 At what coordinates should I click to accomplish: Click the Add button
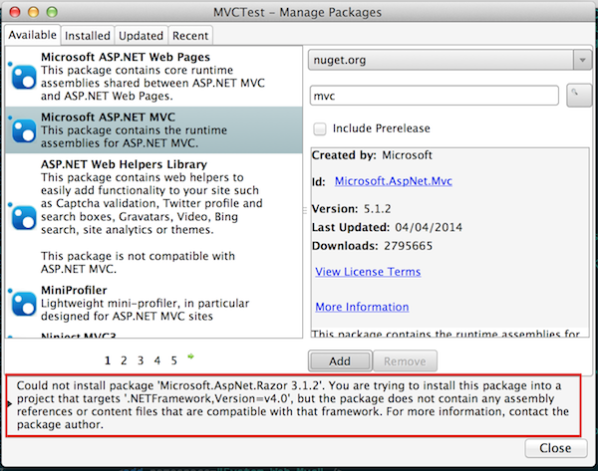point(340,360)
